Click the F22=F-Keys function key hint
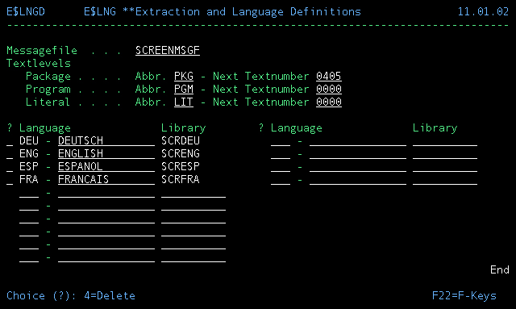 [x=464, y=295]
